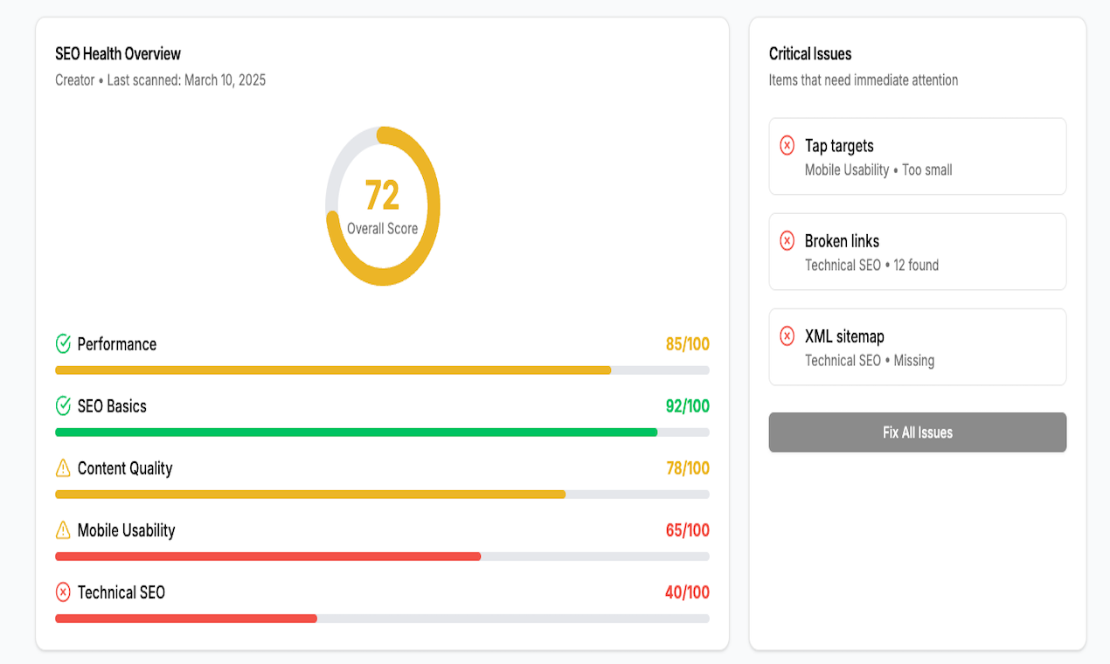Click the circular Overall Score gauge
The width and height of the screenshot is (1110, 664).
(x=383, y=206)
